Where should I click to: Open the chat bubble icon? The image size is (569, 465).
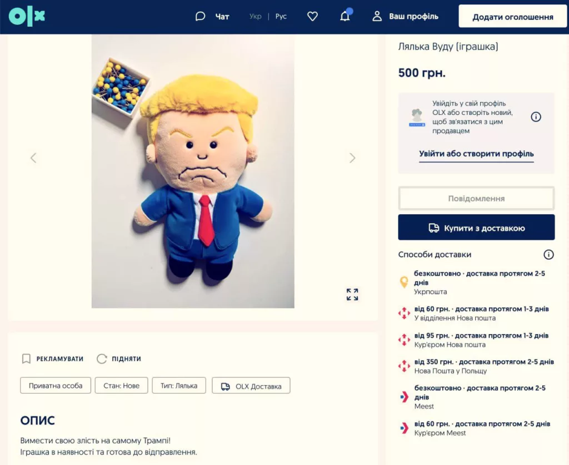200,16
